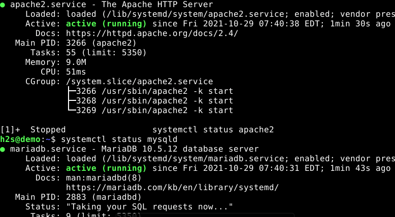395x217 pixels.
Task: Select the 3266 apache2 process tree entry
Action: (x=154, y=91)
